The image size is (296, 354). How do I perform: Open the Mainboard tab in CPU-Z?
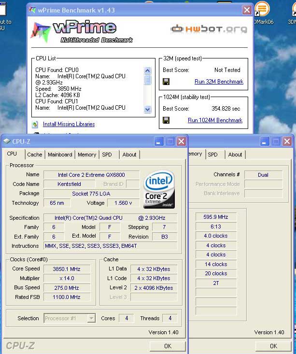(60, 155)
